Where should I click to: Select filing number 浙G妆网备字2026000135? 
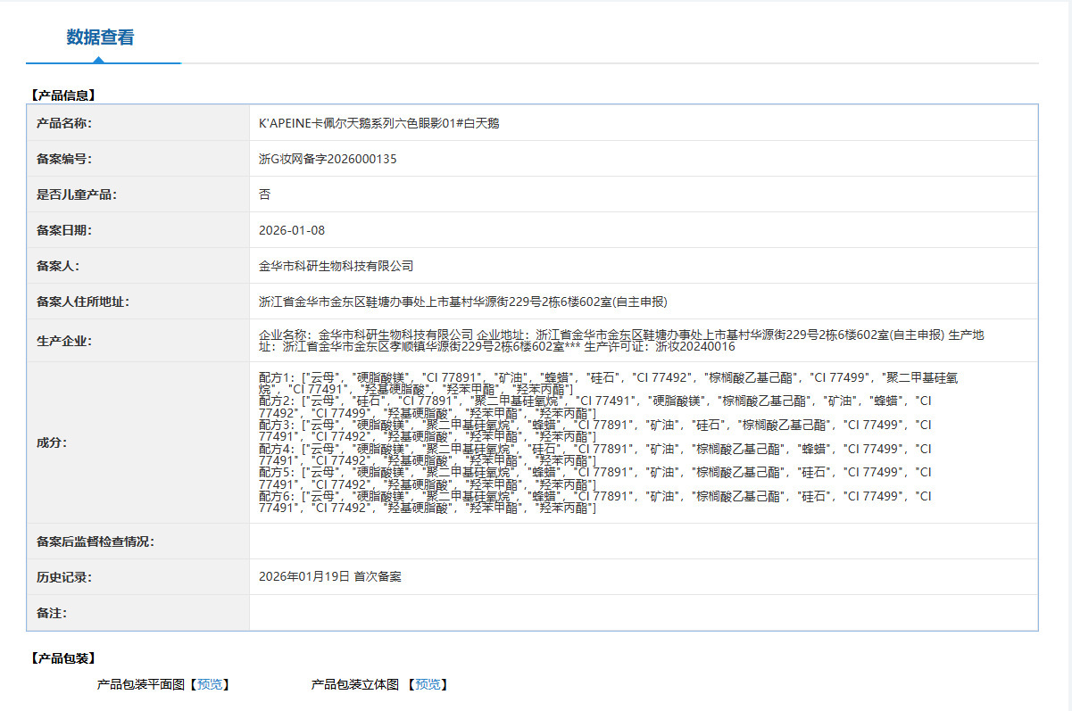pos(328,159)
